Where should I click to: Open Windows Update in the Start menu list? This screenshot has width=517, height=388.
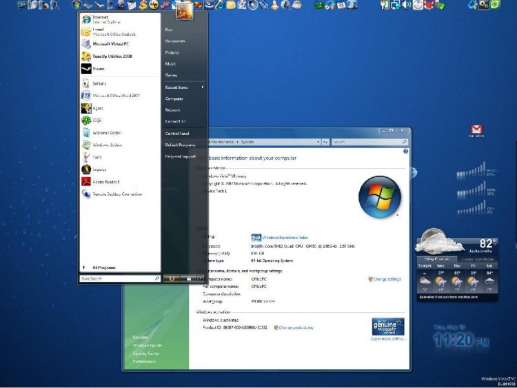(119, 145)
